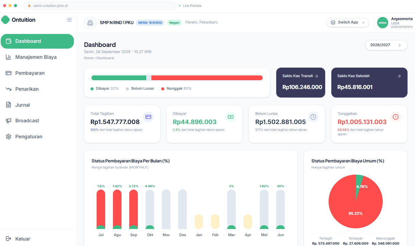The width and height of the screenshot is (415, 246).
Task: Click the Jun bar showing 20%
Action: [281, 209]
